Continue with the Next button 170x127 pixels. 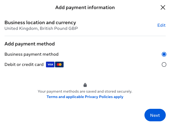[155, 115]
